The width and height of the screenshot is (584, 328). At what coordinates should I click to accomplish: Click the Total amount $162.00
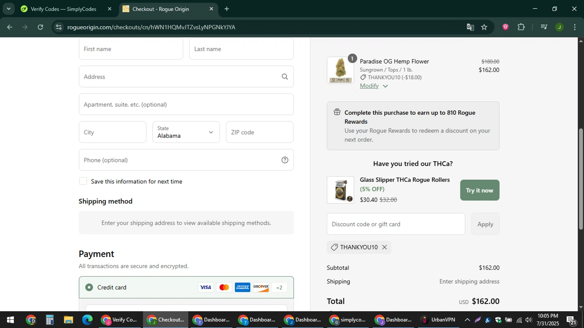pyautogui.click(x=485, y=301)
